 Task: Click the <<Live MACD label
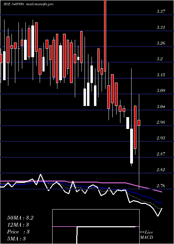pyautogui.click(x=147, y=235)
